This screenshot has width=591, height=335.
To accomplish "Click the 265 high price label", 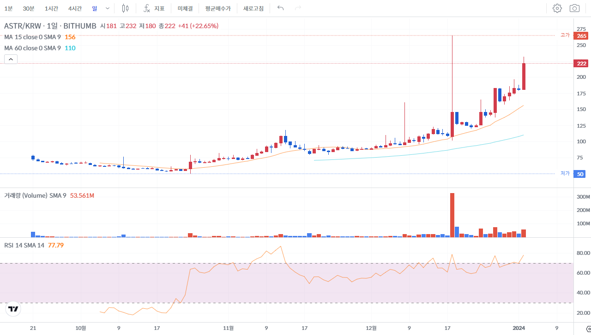I will point(581,35).
